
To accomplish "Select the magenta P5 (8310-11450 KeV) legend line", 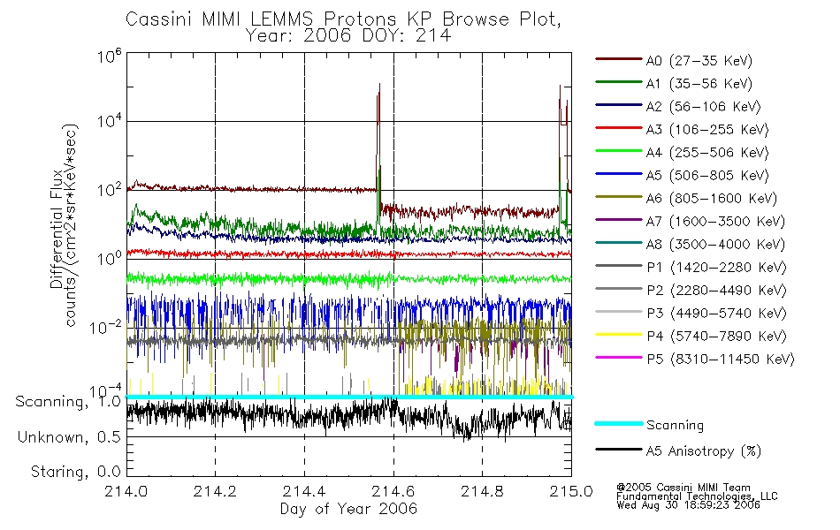I will [x=618, y=357].
